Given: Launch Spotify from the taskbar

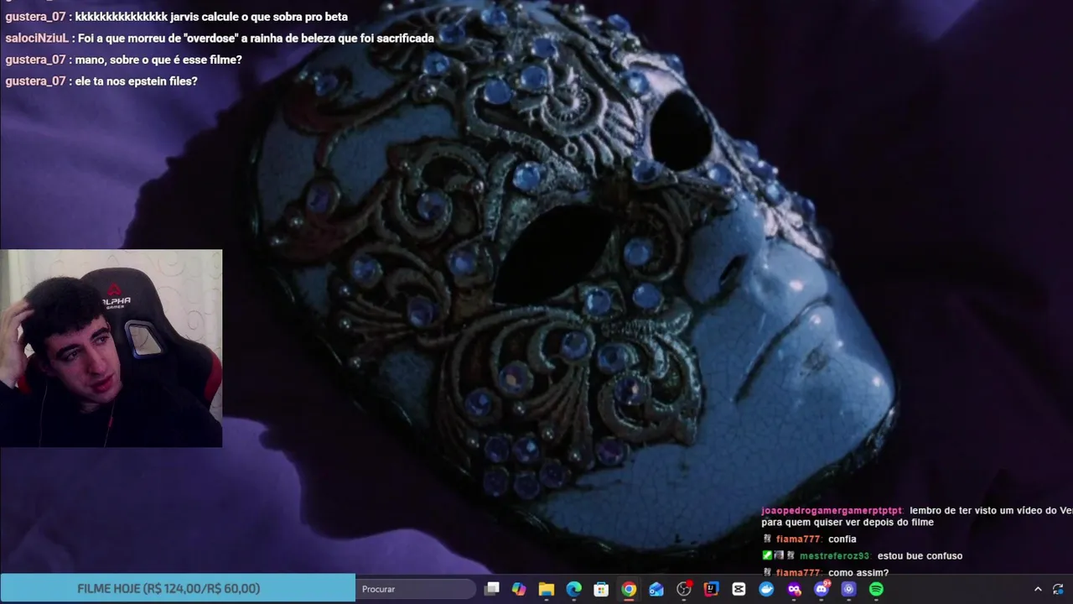Looking at the screenshot, I should click(876, 589).
